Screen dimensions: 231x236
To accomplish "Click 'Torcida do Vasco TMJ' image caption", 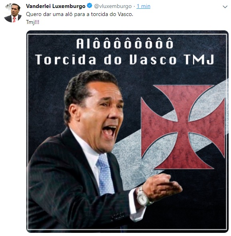I will [125, 60].
